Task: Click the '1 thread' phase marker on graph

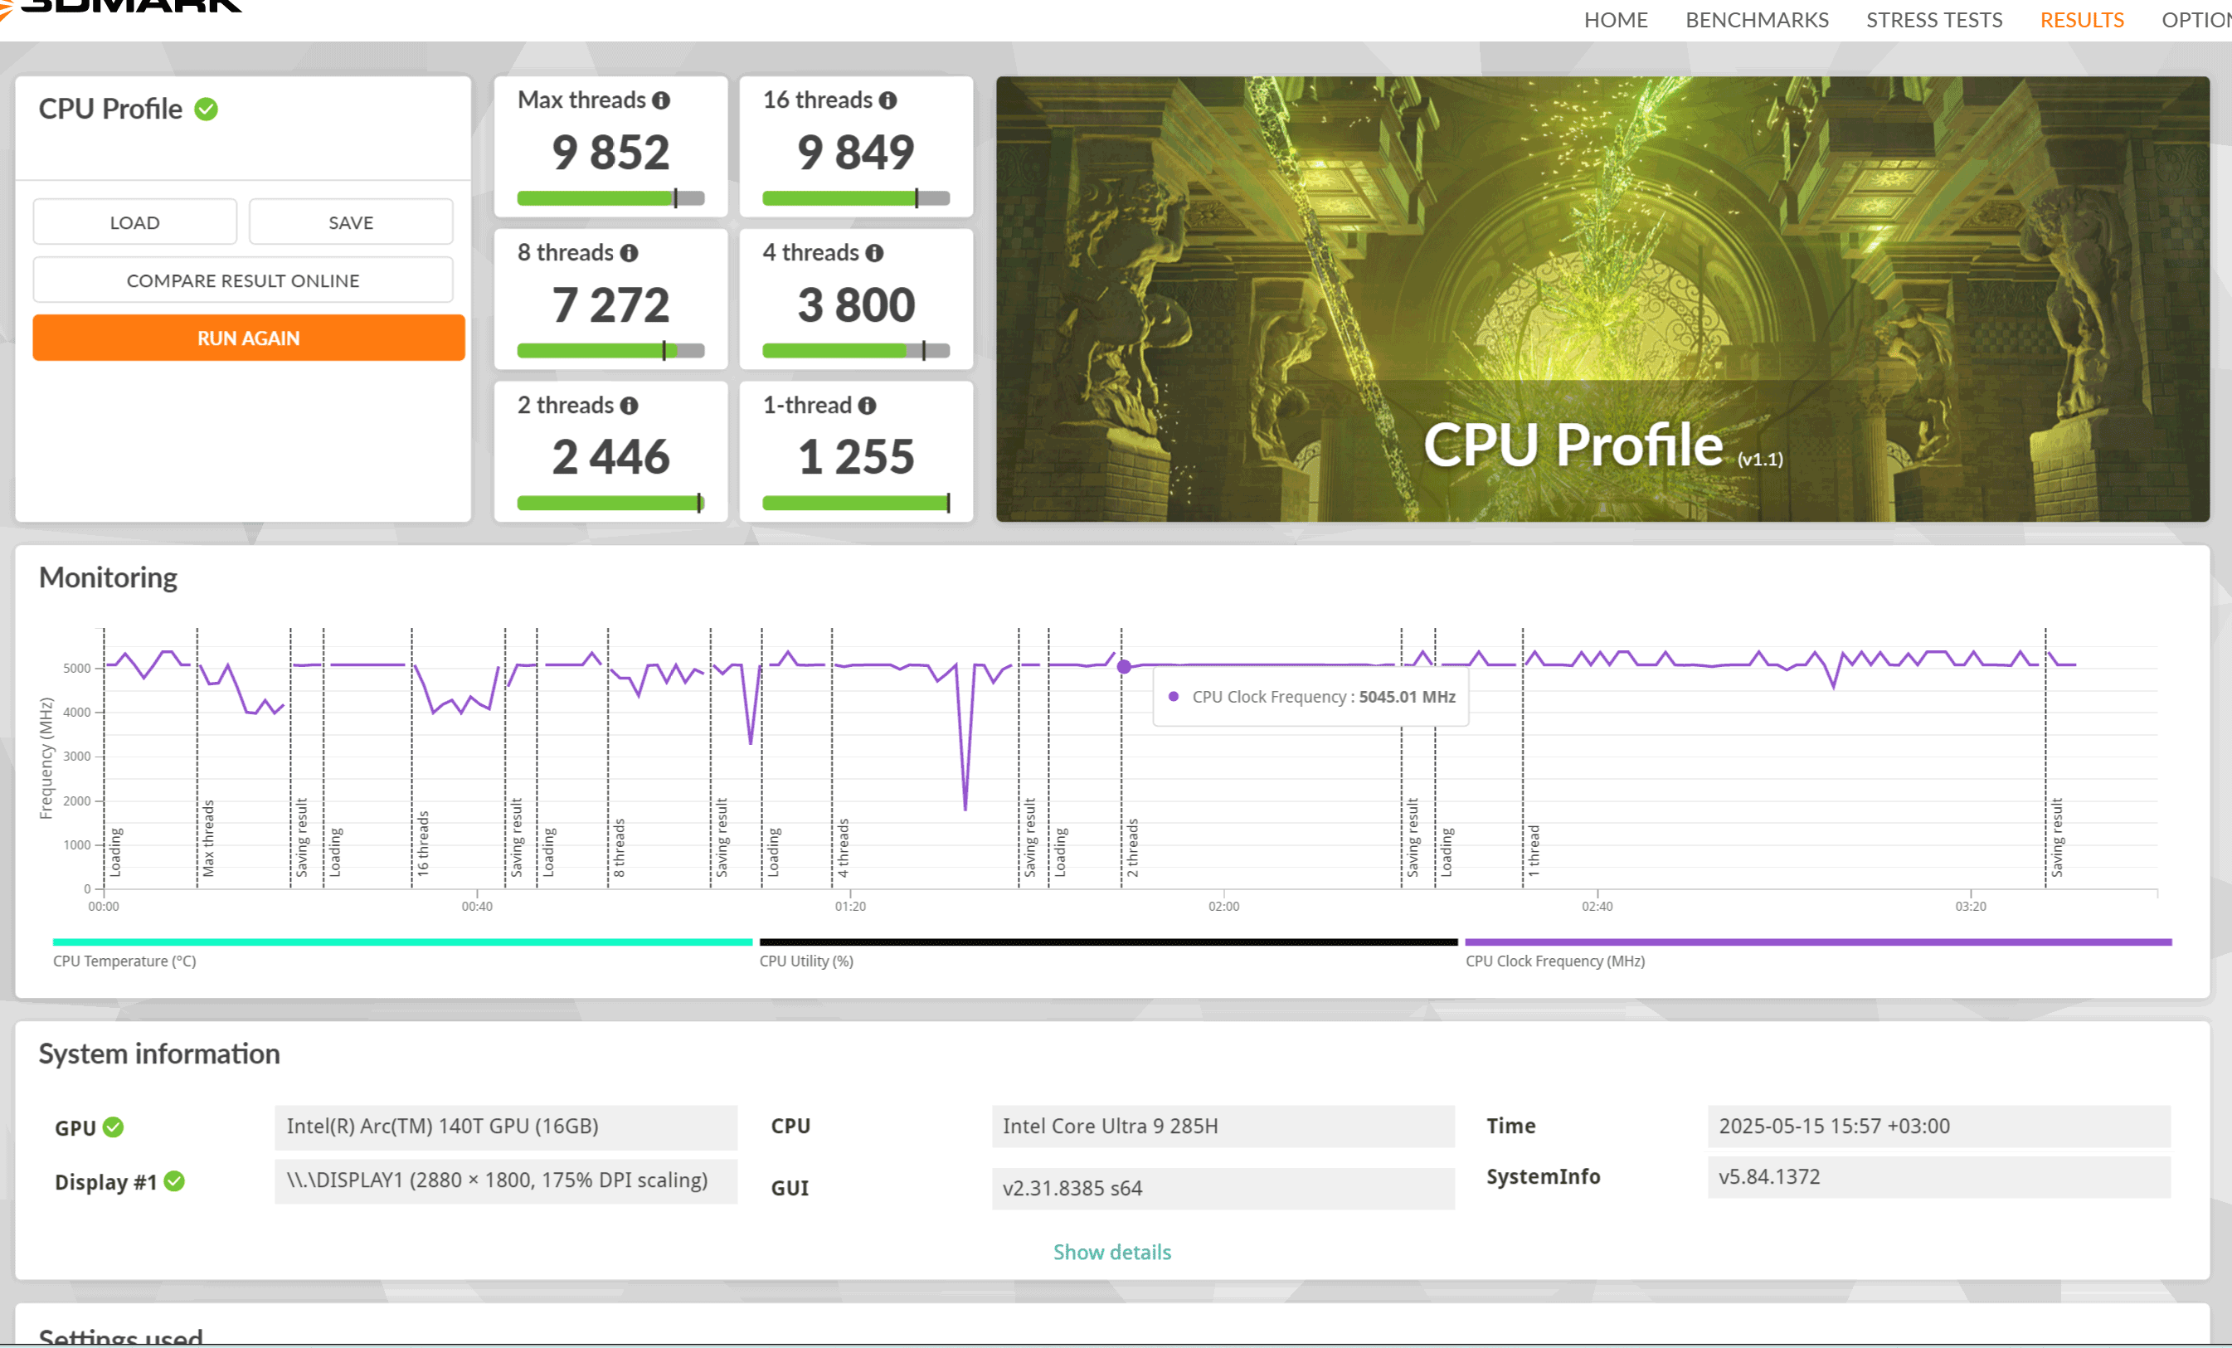Action: click(1534, 850)
